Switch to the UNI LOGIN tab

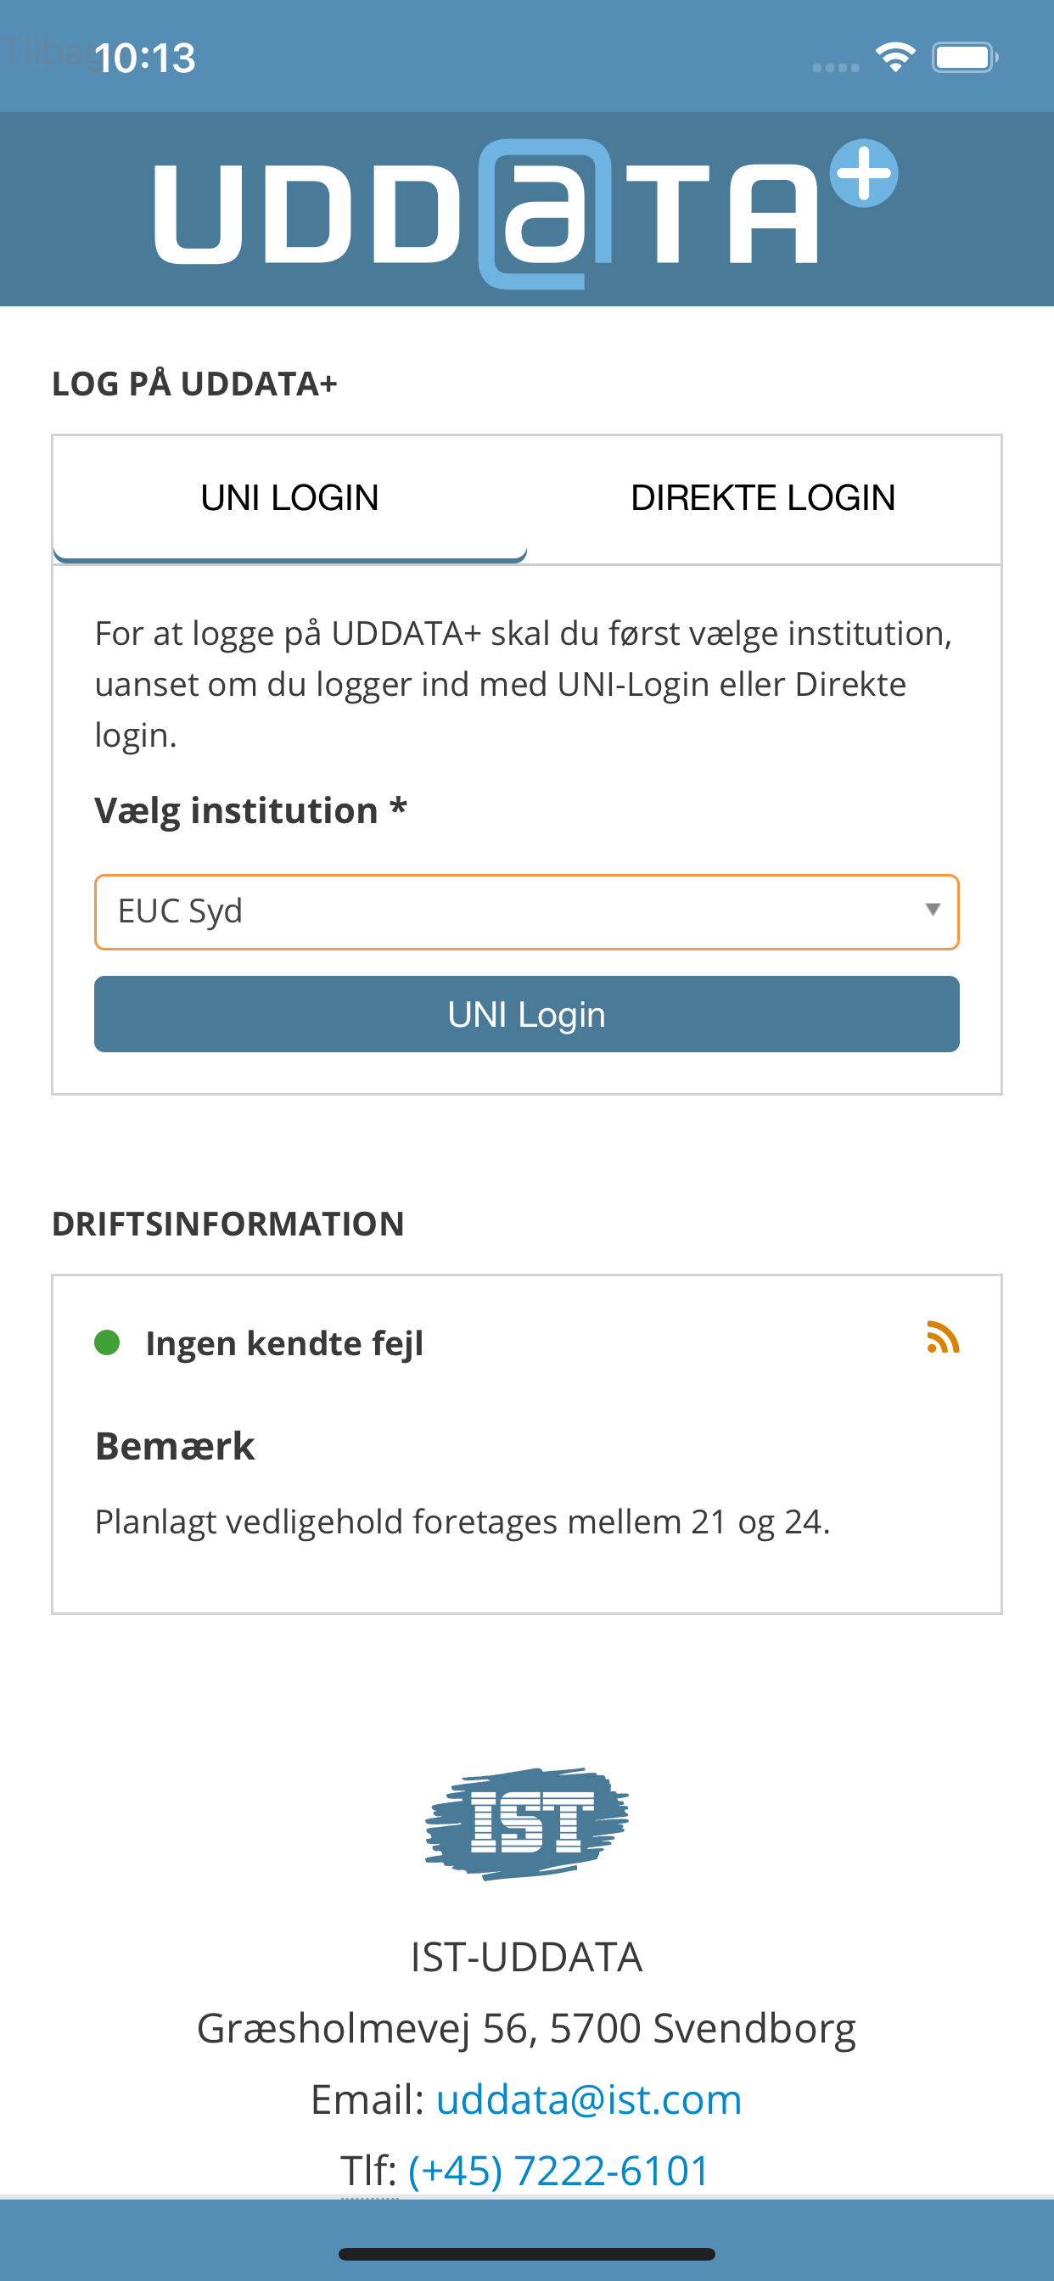[x=289, y=498]
